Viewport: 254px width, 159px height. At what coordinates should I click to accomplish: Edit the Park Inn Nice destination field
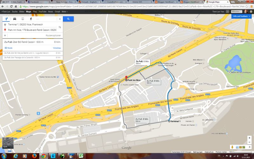(x=32, y=30)
